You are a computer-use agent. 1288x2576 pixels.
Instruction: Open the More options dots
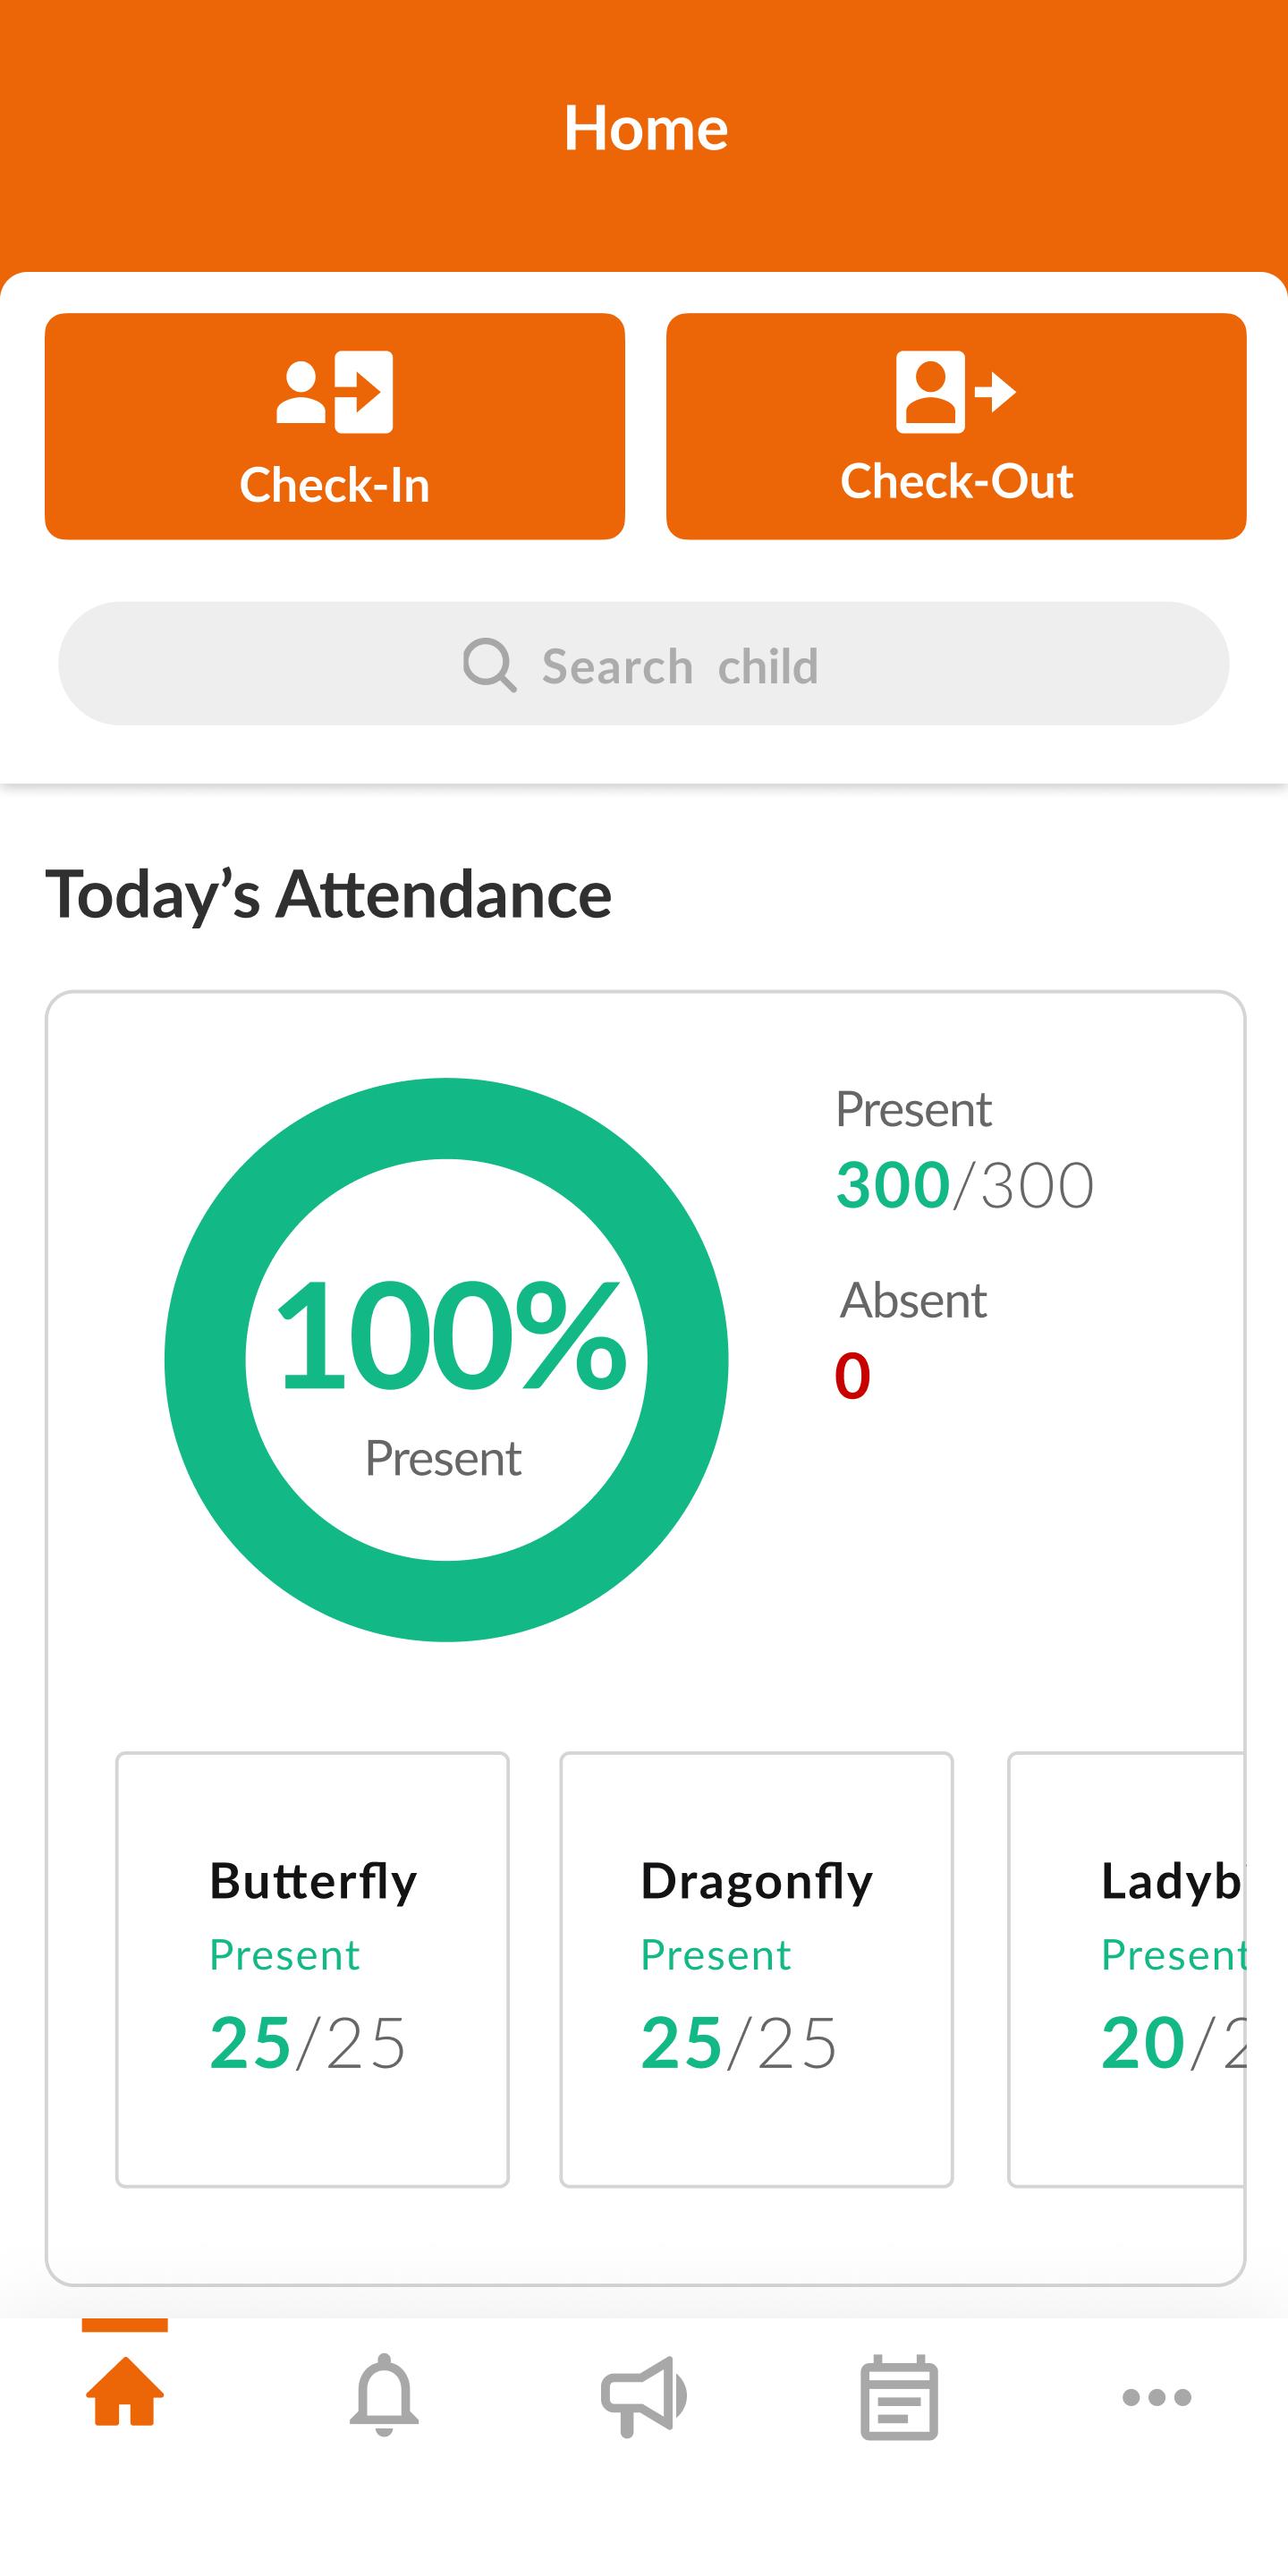(x=1157, y=2397)
